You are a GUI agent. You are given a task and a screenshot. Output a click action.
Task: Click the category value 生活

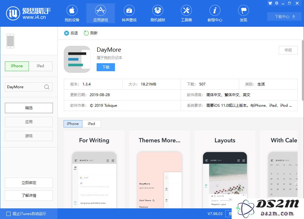coord(261,84)
